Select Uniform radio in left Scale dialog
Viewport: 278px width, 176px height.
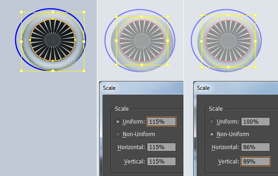[x=118, y=122]
